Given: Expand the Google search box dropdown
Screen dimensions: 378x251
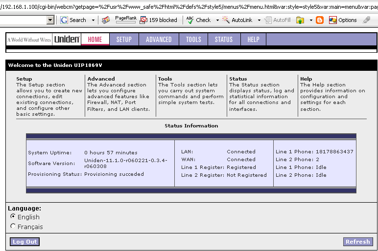Looking at the screenshot, I should tap(50, 20).
